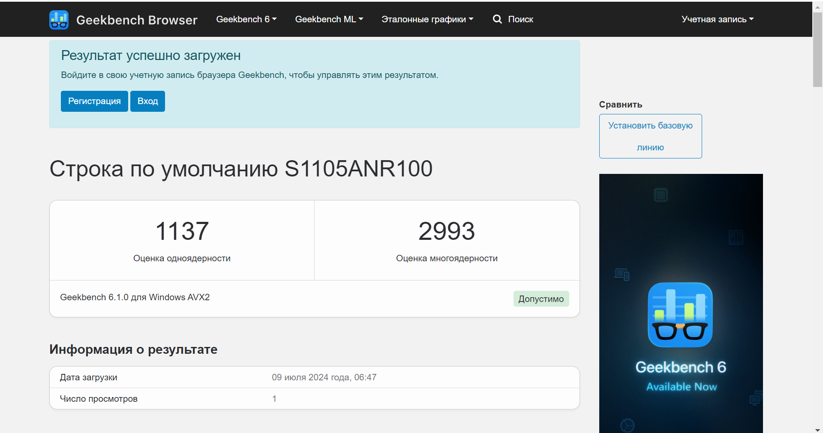Click the large Geekbench 6 ad app icon
The height and width of the screenshot is (433, 823).
tap(680, 315)
